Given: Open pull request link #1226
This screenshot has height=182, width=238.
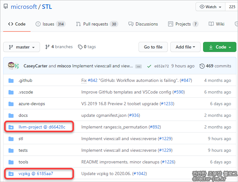Looking at the screenshot, I should coord(168,162).
